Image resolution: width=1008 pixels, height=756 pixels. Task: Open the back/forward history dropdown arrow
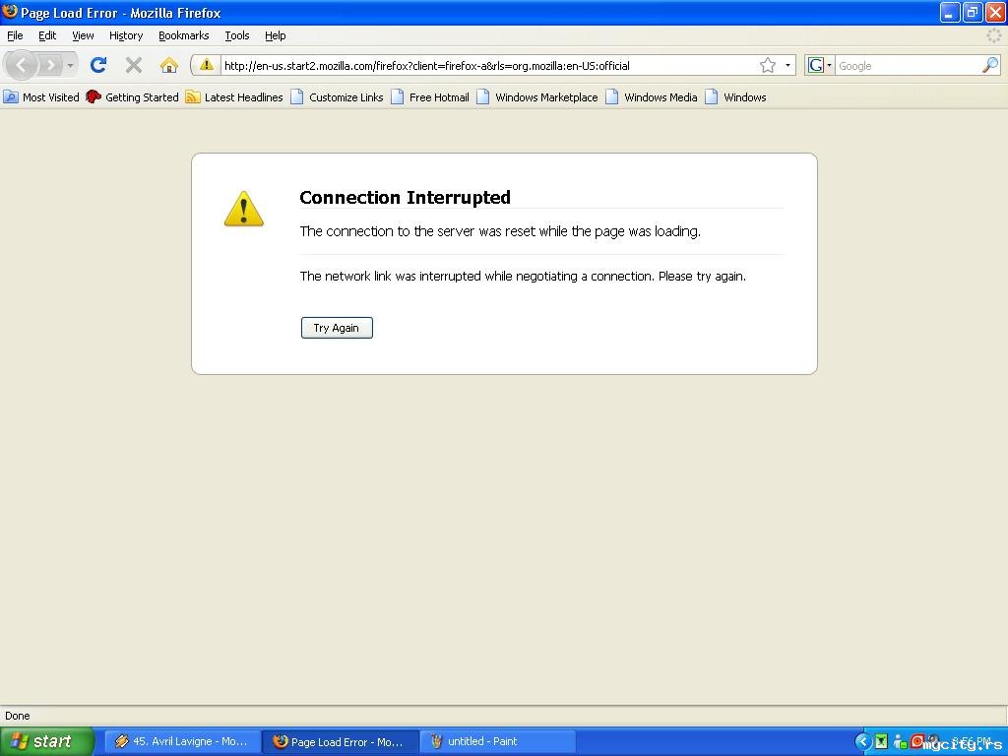pyautogui.click(x=70, y=66)
